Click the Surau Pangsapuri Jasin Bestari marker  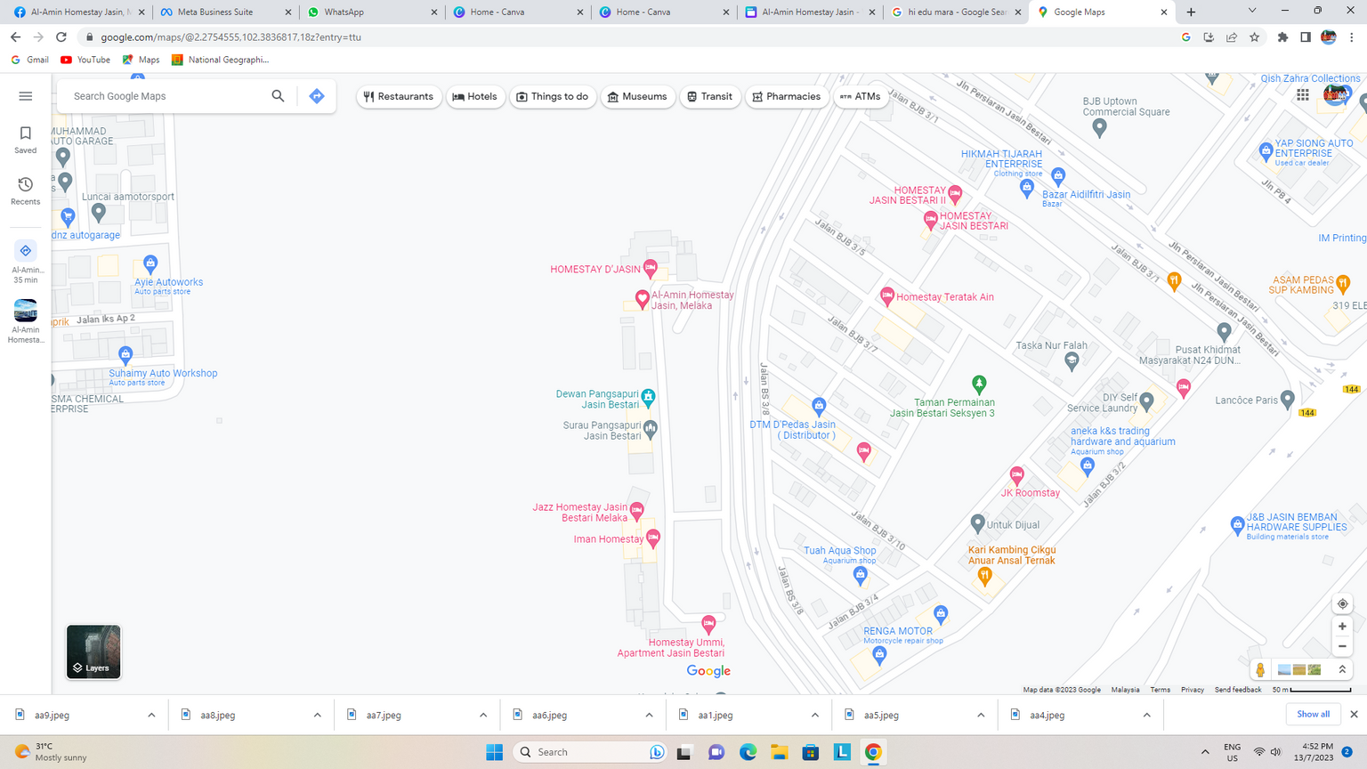[x=651, y=430]
